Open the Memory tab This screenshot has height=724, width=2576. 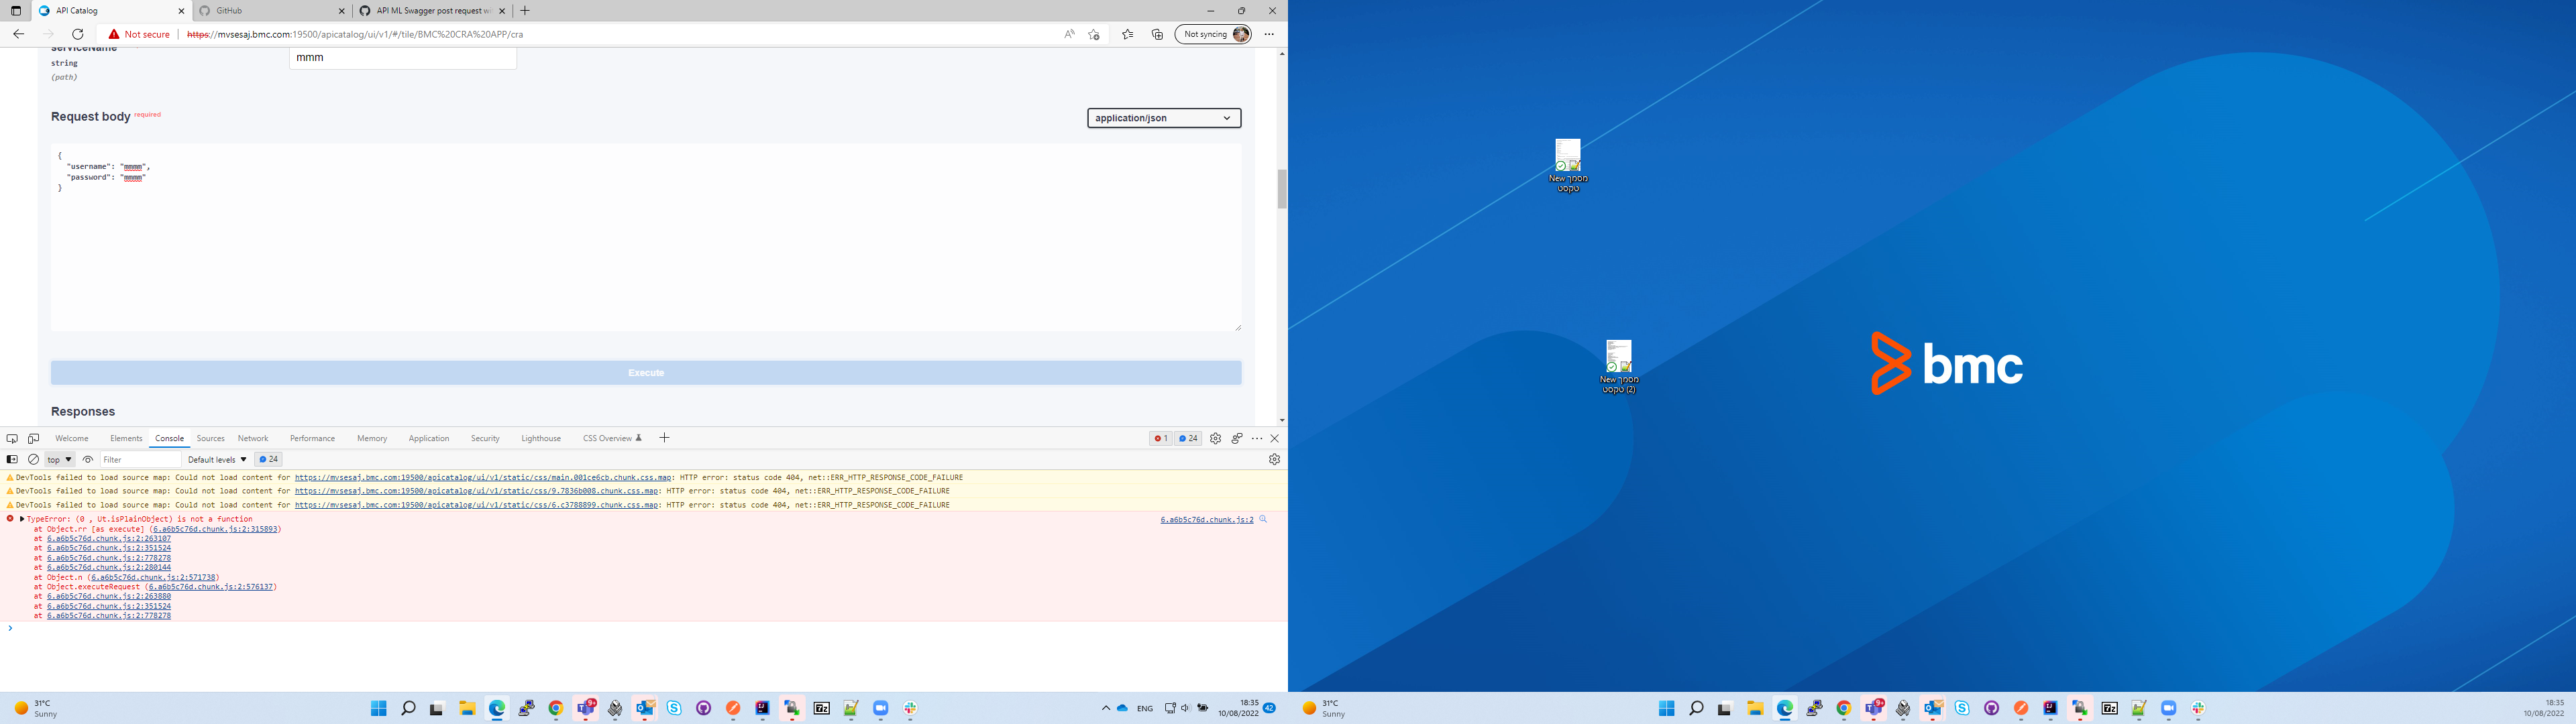tap(372, 438)
